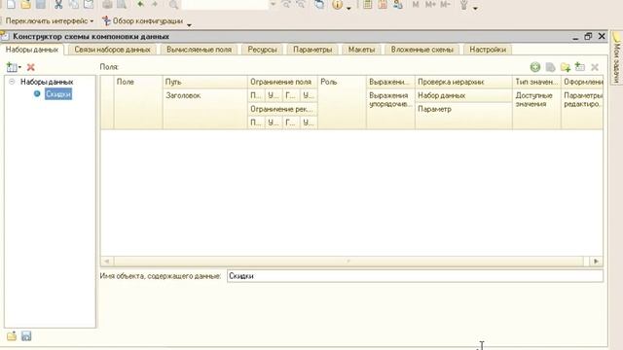The image size is (623, 350).
Task: Open the calendar toolbar icon
Action: tap(383, 5)
